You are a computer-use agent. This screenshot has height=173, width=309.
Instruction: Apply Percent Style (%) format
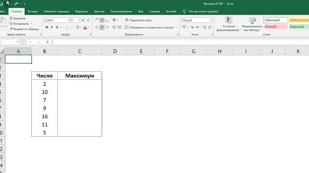coord(192,27)
